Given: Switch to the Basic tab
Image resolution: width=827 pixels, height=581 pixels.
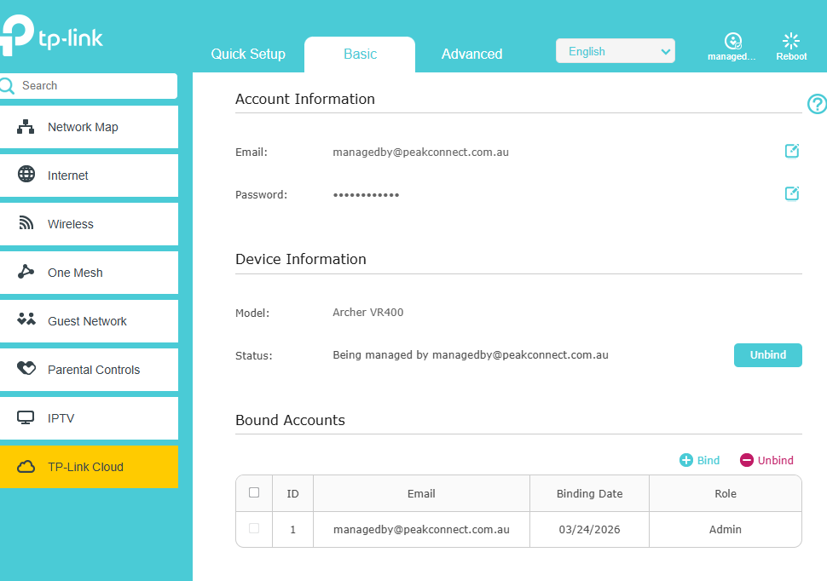Looking at the screenshot, I should tap(360, 54).
